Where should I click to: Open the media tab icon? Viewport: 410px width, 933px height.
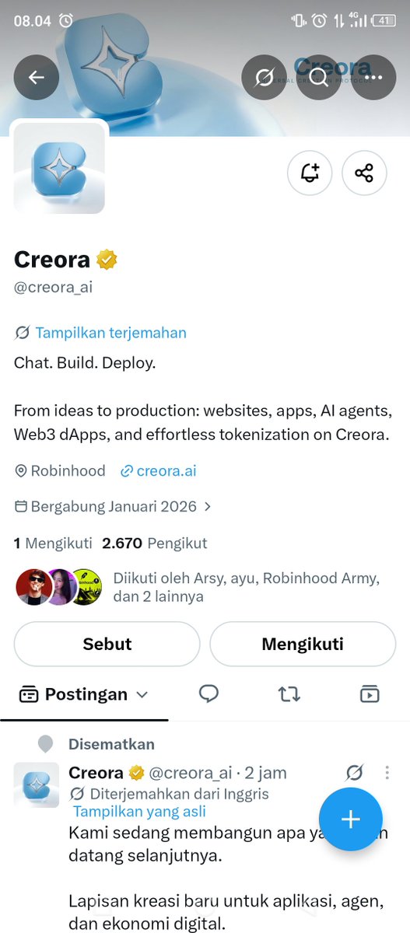click(x=370, y=694)
